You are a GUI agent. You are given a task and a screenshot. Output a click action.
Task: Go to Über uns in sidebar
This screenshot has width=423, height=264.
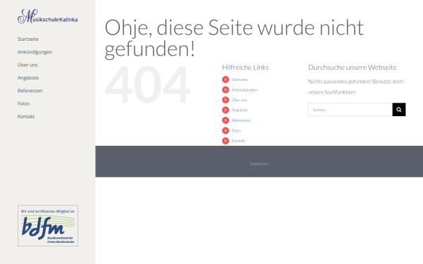[27, 65]
